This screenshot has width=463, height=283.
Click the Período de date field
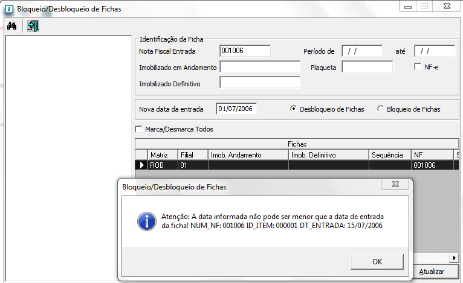coord(362,51)
